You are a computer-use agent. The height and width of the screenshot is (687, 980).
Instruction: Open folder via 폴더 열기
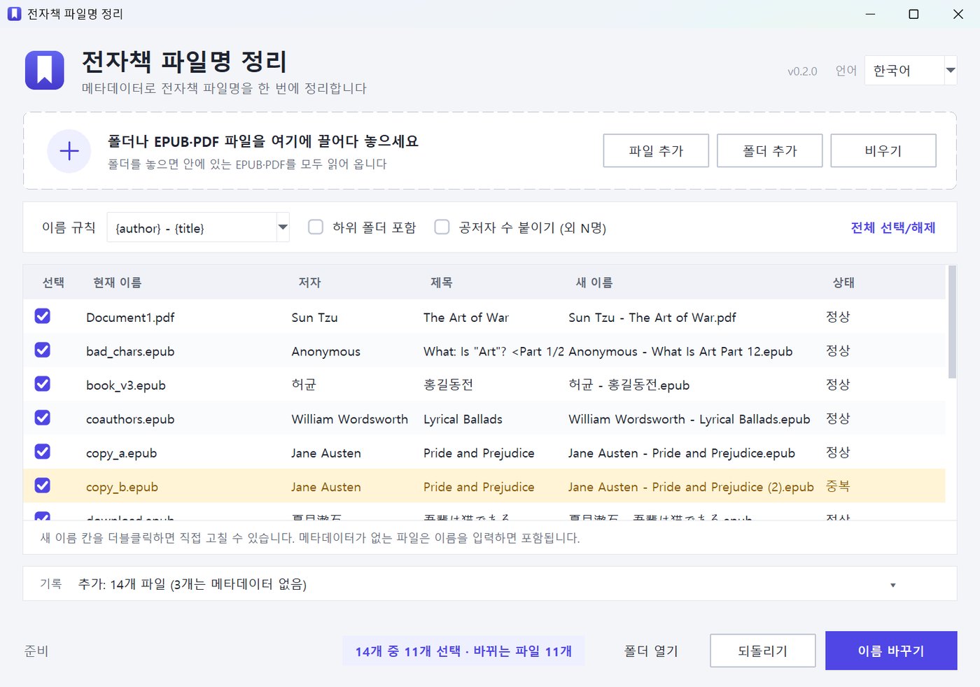point(651,651)
